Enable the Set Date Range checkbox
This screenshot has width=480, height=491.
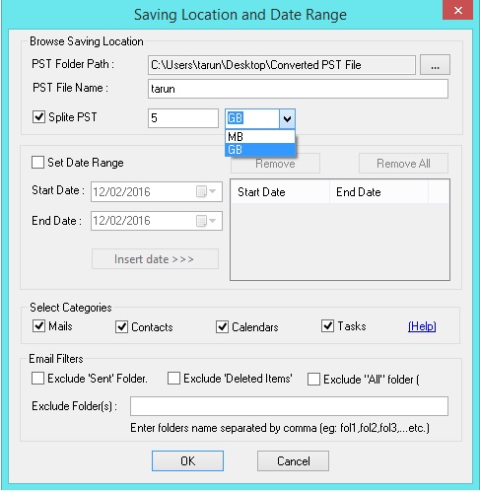37,163
